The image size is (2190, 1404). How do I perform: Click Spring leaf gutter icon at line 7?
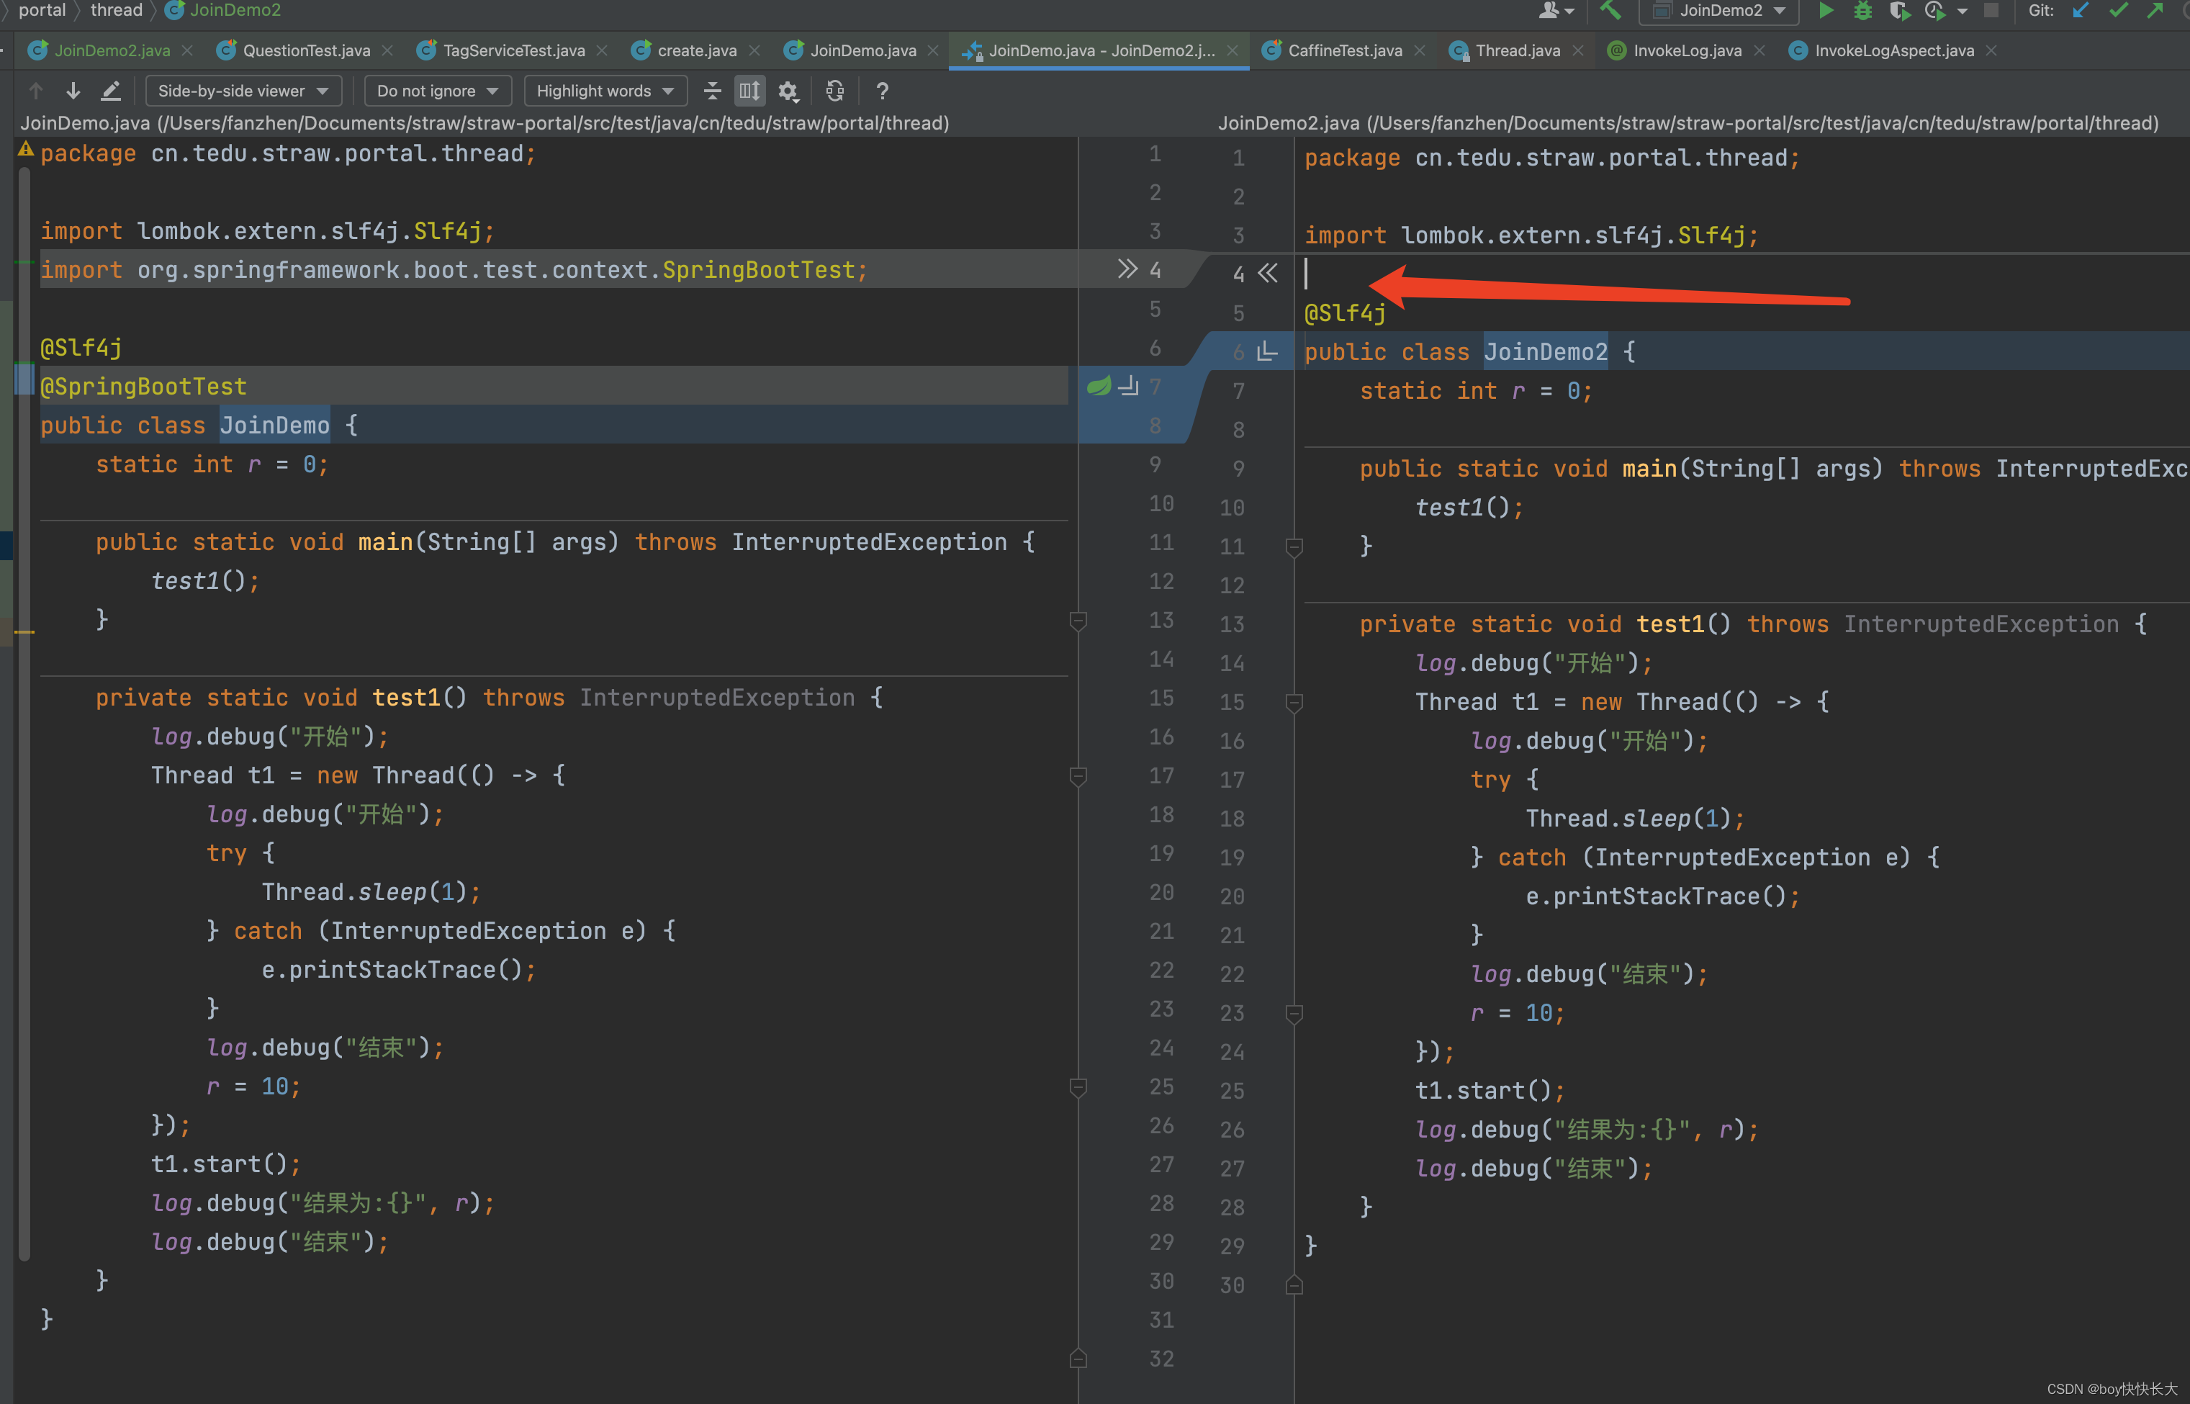coord(1098,386)
